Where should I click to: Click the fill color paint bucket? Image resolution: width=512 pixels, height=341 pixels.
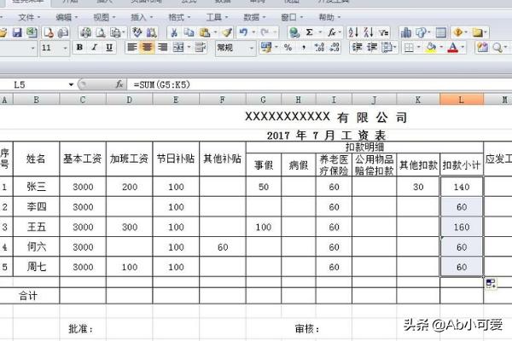[431, 48]
